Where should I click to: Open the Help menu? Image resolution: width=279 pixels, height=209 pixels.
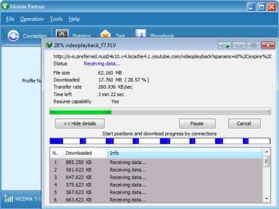tap(74, 19)
